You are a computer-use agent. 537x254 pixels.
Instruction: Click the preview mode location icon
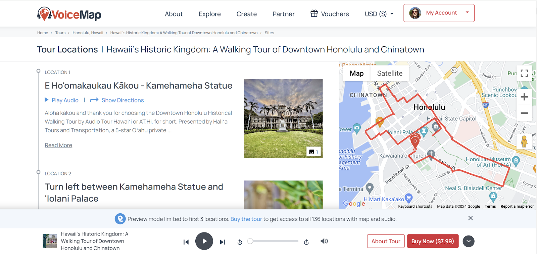tap(120, 219)
